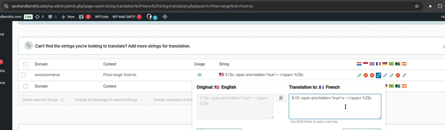Click the highlighted French translation pencil
The image size is (445, 130).
378,75
